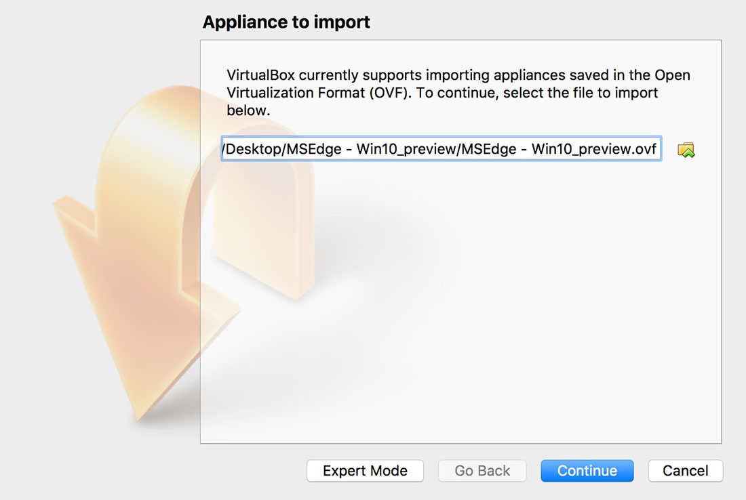Image resolution: width=746 pixels, height=500 pixels.
Task: Click the blue highlighted Continue button
Action: (x=587, y=471)
